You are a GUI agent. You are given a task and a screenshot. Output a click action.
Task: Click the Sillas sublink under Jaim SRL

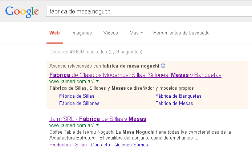point(81,145)
